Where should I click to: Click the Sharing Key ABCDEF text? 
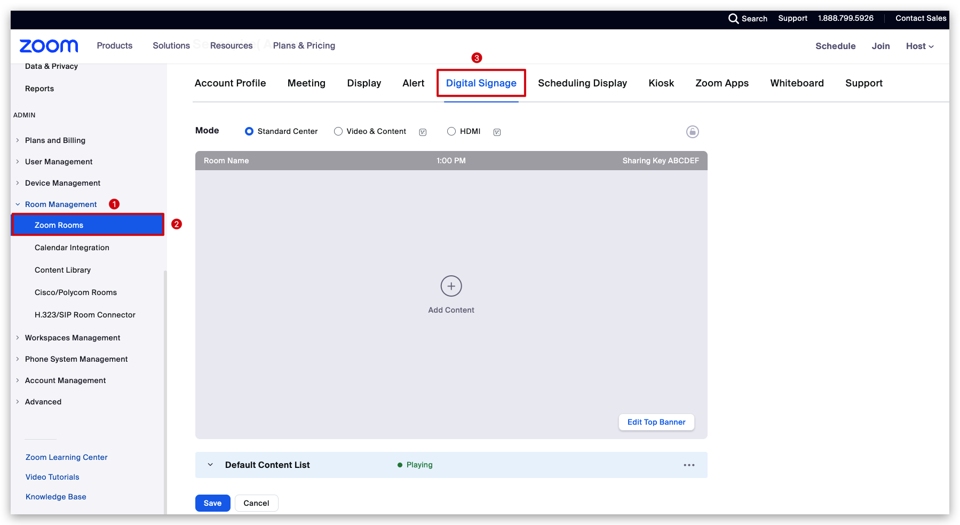click(x=661, y=161)
